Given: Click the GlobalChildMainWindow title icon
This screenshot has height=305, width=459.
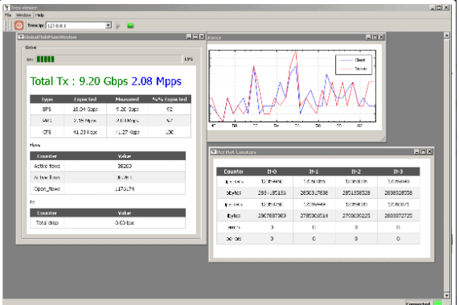Looking at the screenshot, I should 21,37.
